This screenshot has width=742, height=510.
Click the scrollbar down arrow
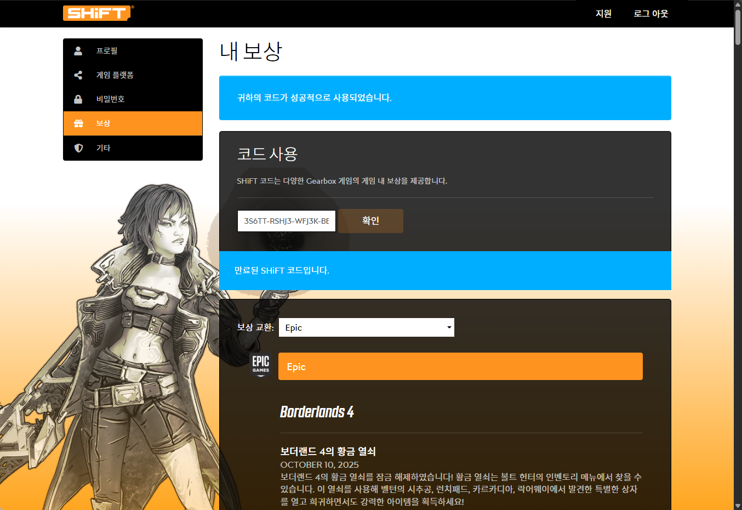(x=738, y=506)
